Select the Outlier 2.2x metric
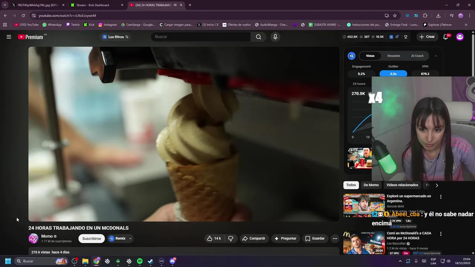The width and height of the screenshot is (475, 267). (393, 74)
